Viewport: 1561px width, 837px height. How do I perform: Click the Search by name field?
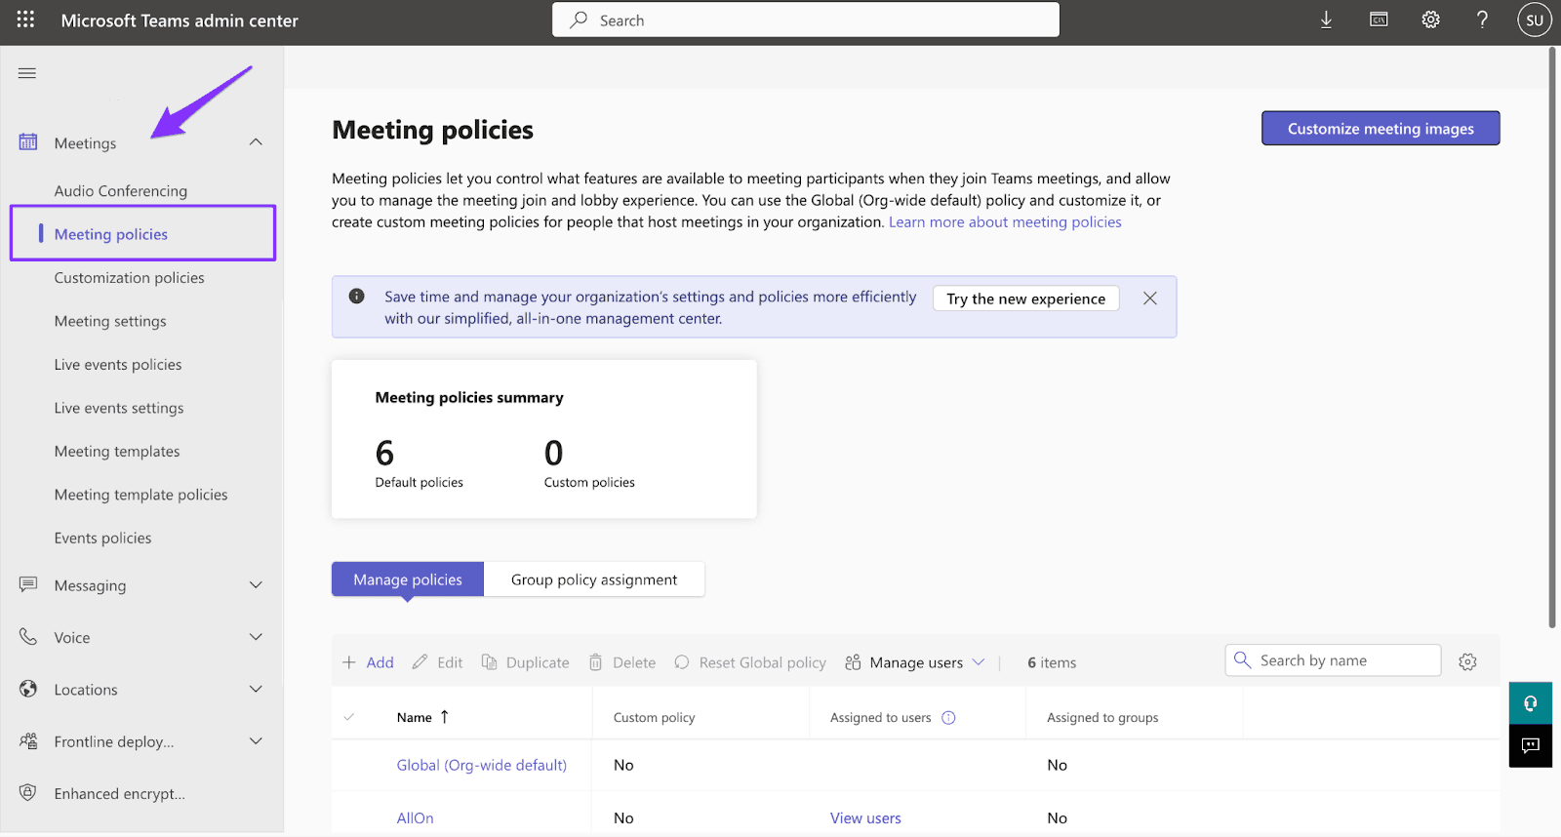(x=1333, y=660)
